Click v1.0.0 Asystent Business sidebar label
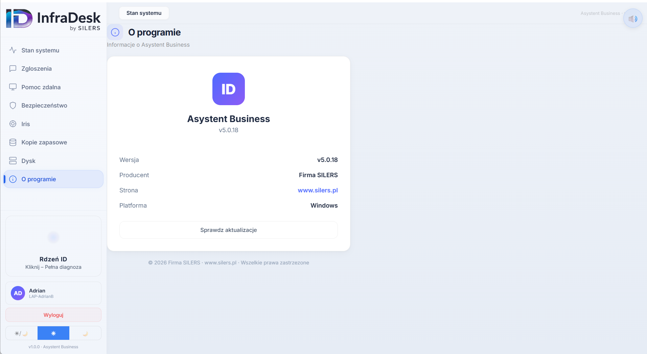This screenshot has height=354, width=647. click(x=53, y=347)
